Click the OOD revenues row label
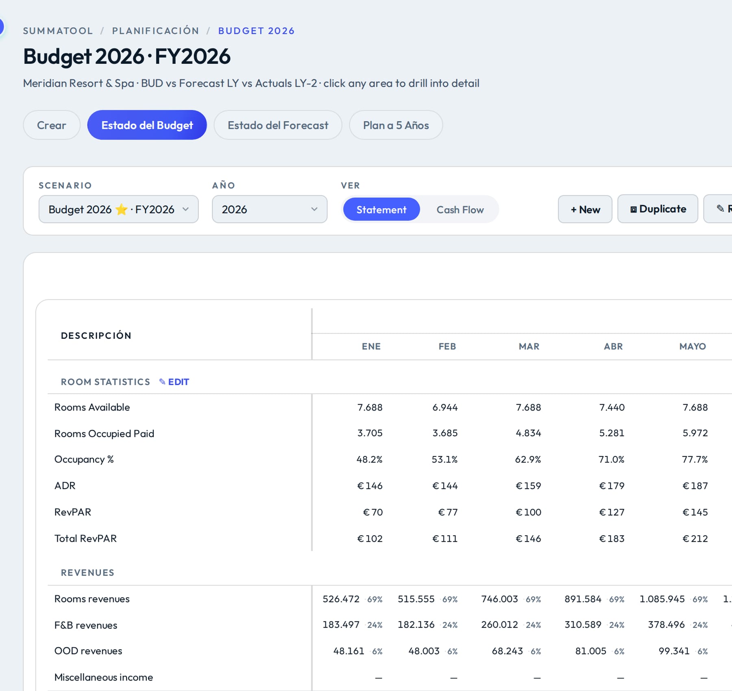 pos(88,651)
